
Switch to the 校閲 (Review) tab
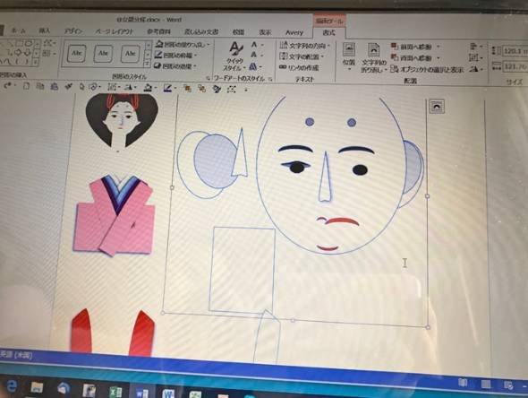(238, 32)
